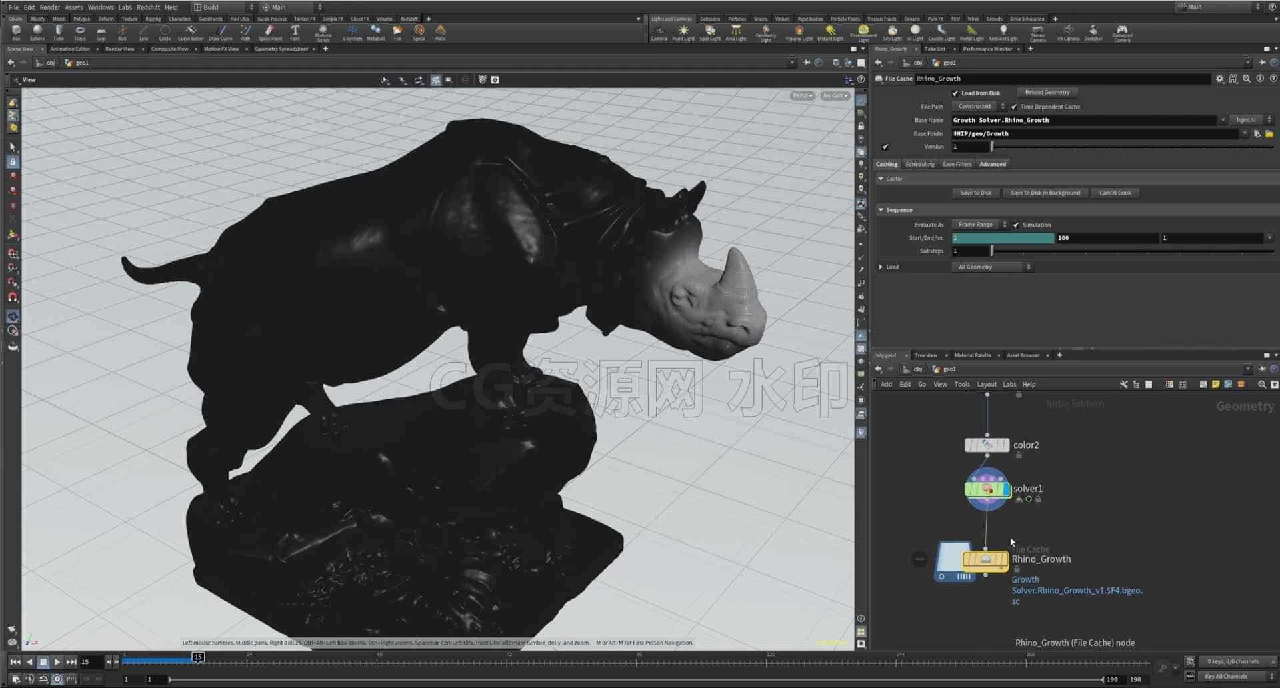The height and width of the screenshot is (688, 1280).
Task: Add an Area Light
Action: click(x=736, y=33)
